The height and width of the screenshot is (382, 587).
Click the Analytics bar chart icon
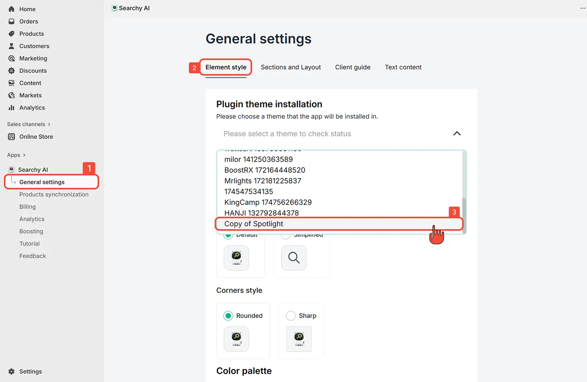[x=11, y=108]
